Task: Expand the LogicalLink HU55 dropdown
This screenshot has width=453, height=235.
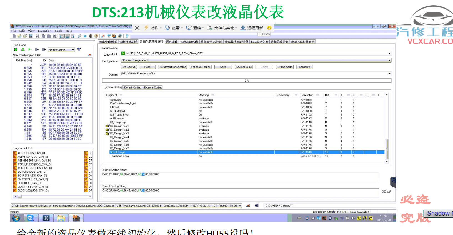Action: click(389, 53)
